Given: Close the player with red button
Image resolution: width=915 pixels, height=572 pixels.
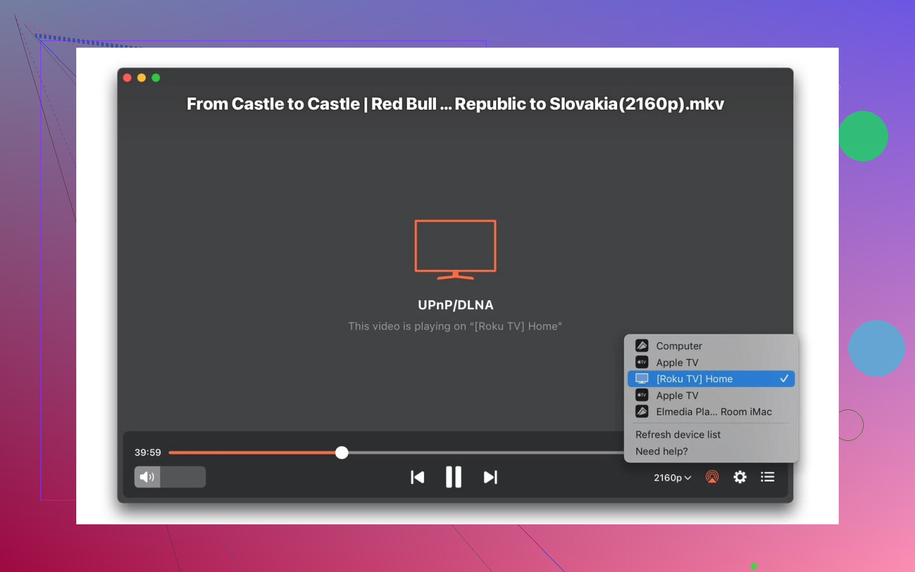Looking at the screenshot, I should pos(127,77).
